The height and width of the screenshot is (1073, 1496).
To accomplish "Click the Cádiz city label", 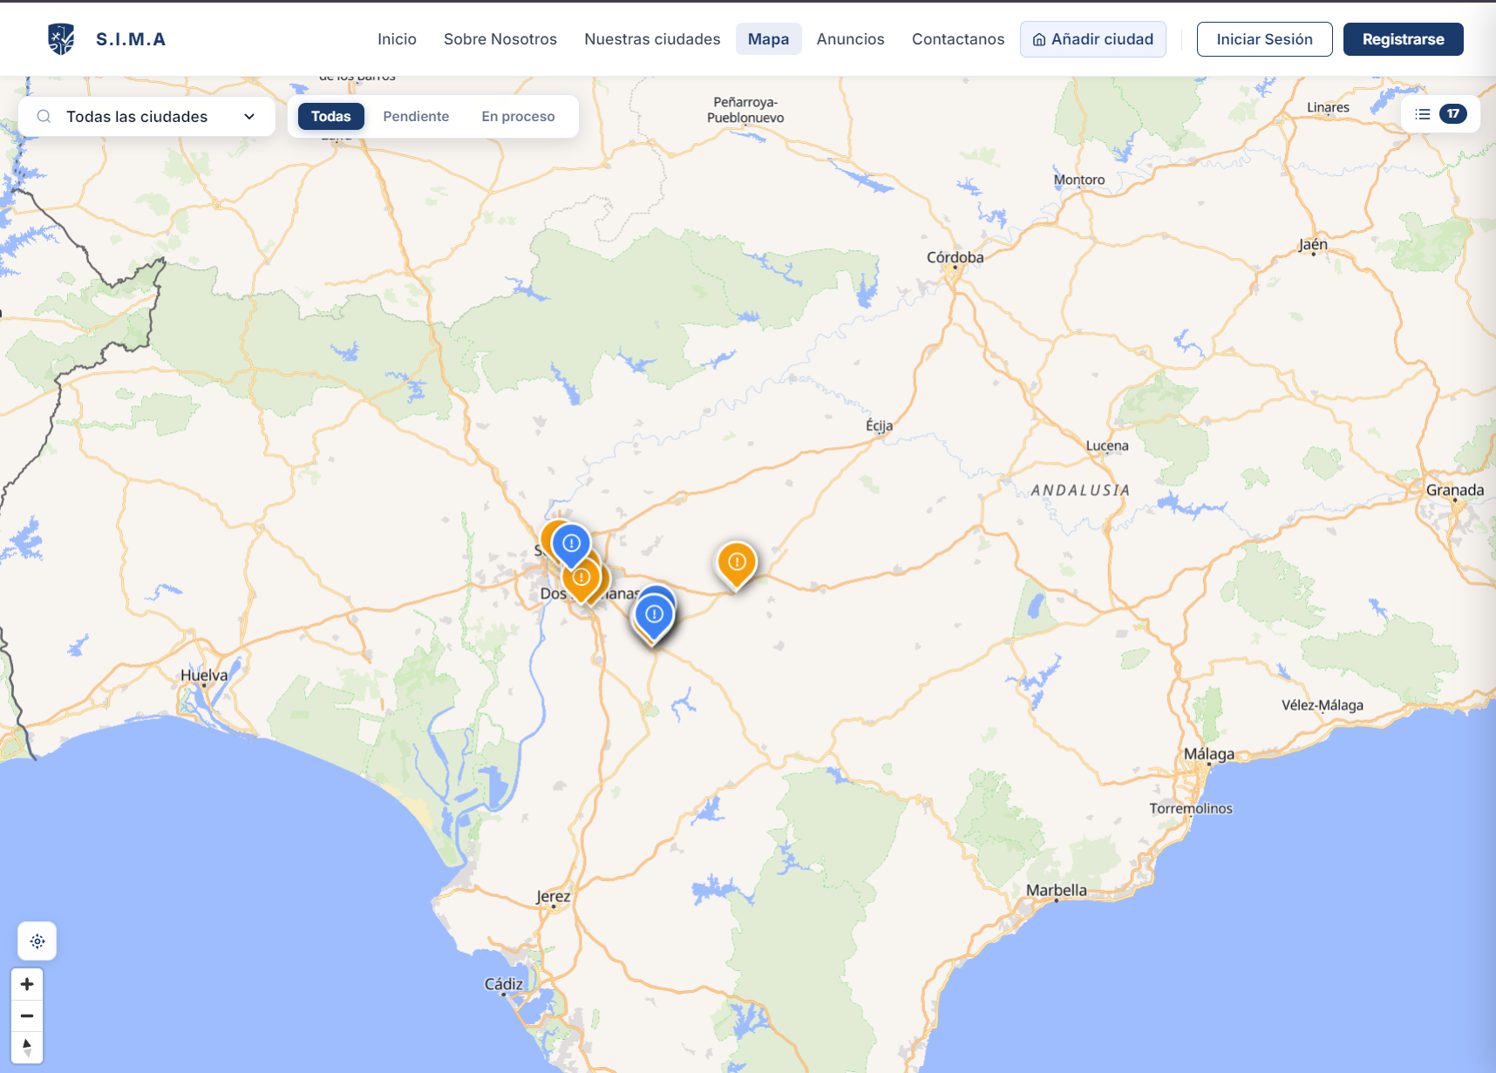I will [x=504, y=984].
